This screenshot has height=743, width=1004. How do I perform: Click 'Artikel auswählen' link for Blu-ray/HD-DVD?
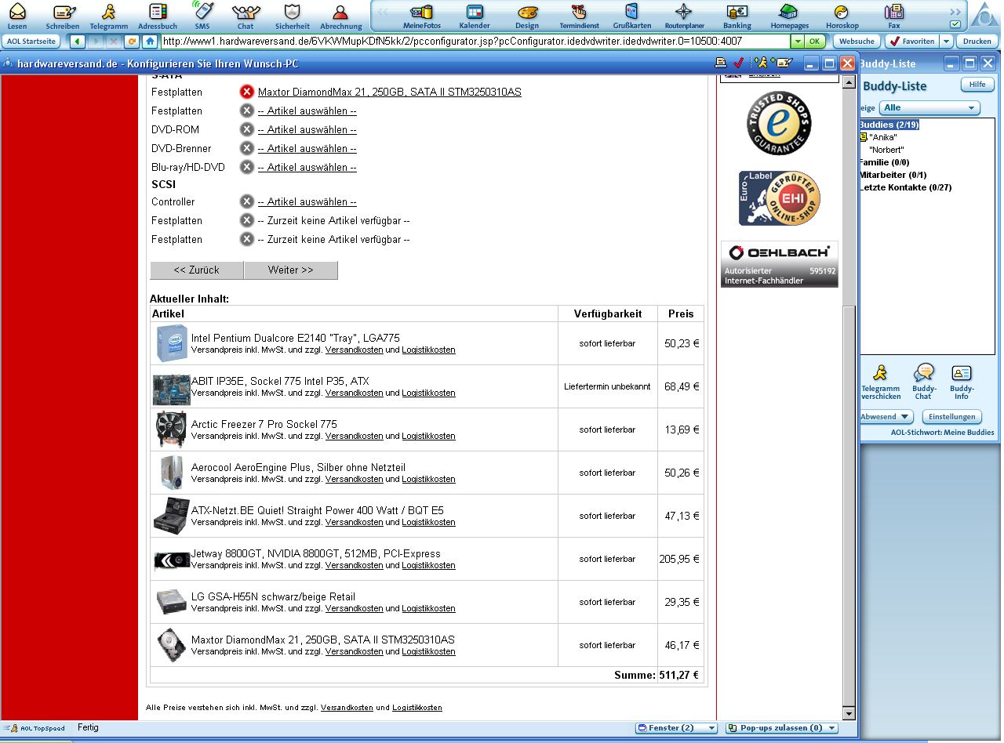[x=307, y=167]
